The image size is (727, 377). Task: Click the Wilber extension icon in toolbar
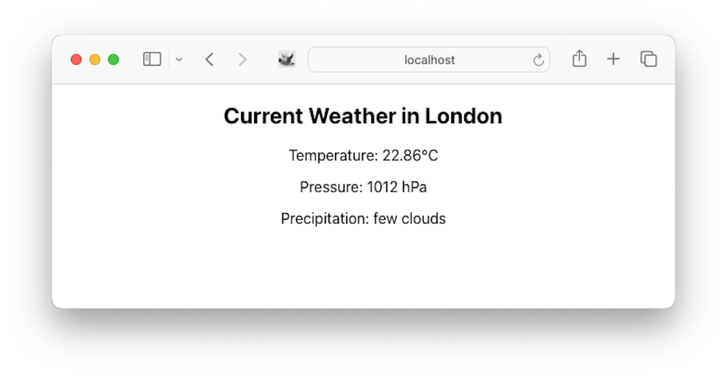(x=287, y=59)
